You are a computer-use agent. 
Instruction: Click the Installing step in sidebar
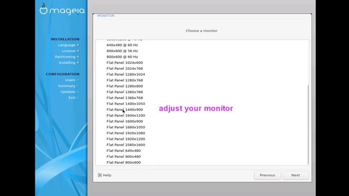click(x=67, y=63)
